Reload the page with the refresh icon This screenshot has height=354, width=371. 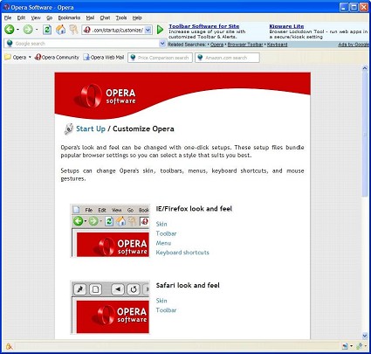[x=47, y=30]
